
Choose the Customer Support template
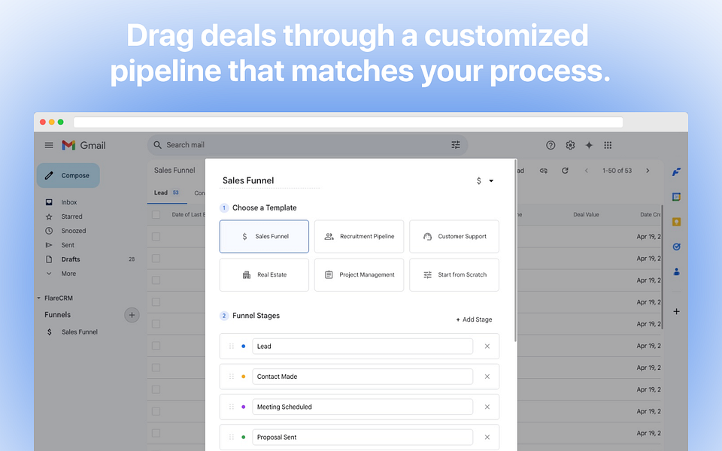454,237
